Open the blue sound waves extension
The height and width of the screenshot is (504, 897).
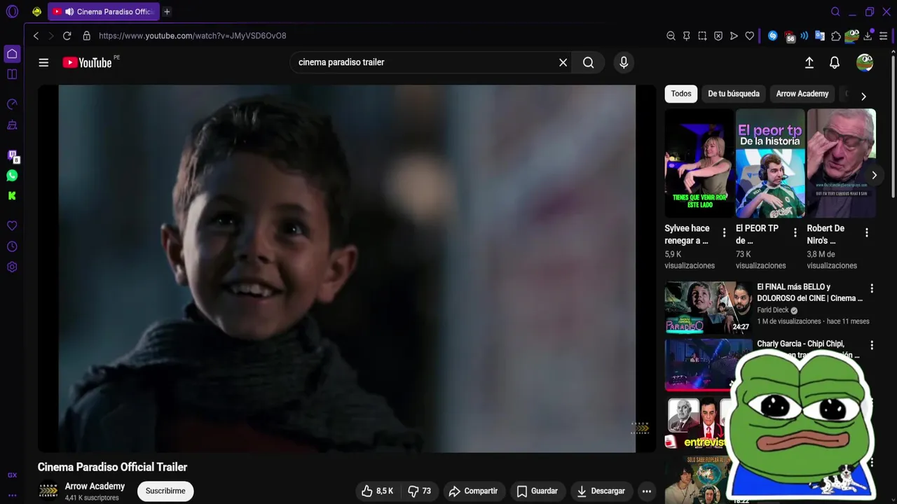pyautogui.click(x=804, y=36)
